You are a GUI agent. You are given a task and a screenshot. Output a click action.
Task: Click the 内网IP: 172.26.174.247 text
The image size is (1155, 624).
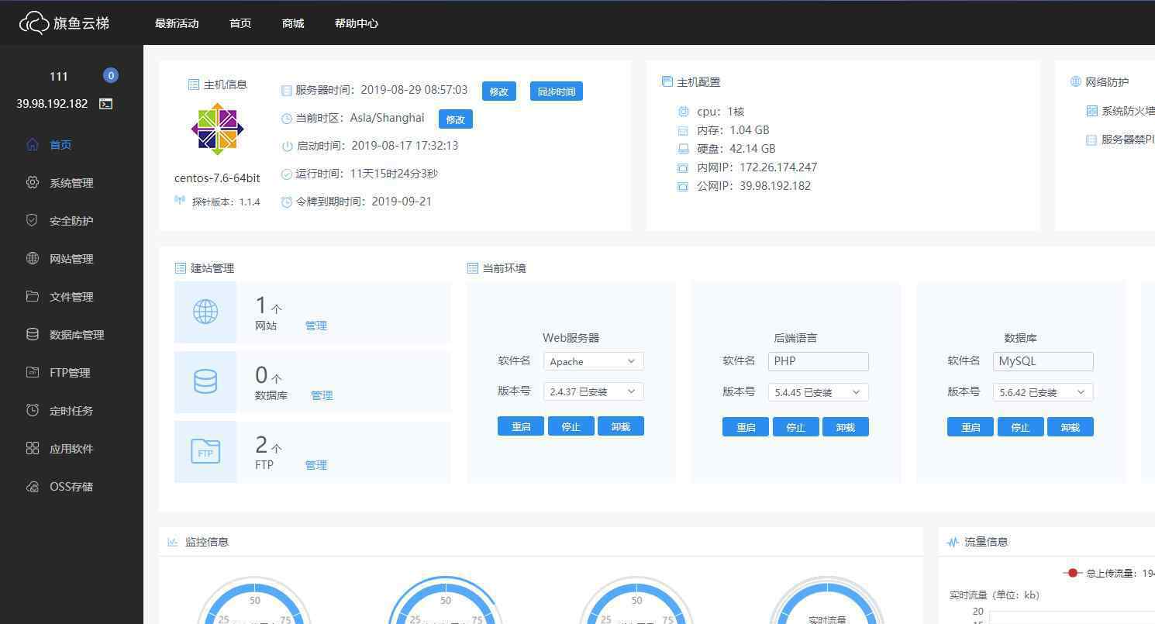pos(757,167)
